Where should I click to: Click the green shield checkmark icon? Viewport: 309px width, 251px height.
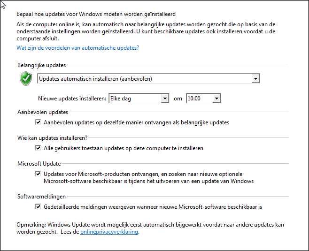[26, 78]
